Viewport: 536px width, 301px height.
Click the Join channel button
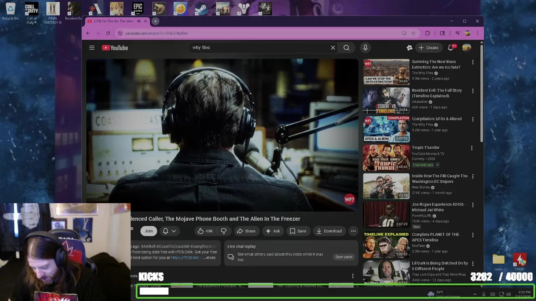[149, 231]
